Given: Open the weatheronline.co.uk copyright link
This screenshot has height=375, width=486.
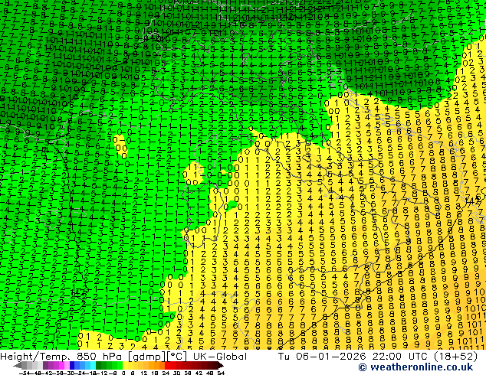Looking at the screenshot, I should [415, 367].
